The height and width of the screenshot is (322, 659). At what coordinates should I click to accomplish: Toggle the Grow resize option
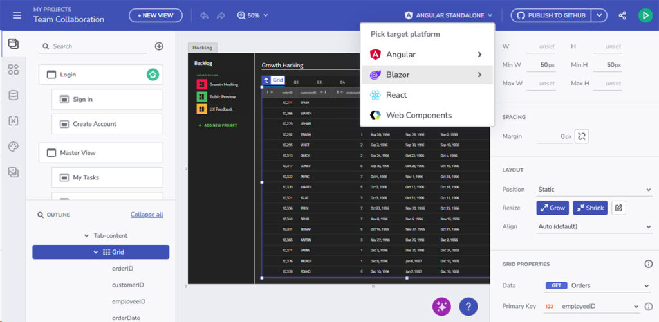tap(552, 208)
